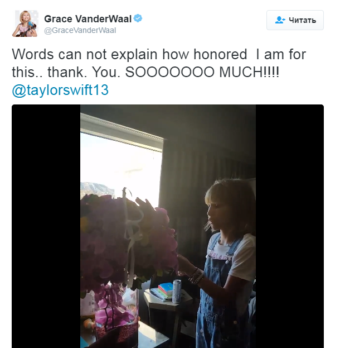Open the Grace VanderWaal display name
The height and width of the screenshot is (348, 345).
pyautogui.click(x=88, y=19)
